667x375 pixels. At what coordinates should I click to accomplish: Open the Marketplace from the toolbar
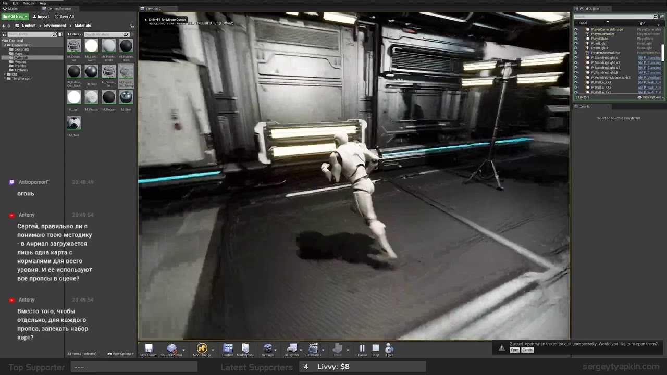pyautogui.click(x=245, y=349)
